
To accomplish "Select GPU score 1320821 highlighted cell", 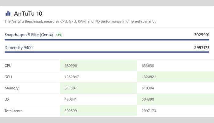I will (x=175, y=77).
